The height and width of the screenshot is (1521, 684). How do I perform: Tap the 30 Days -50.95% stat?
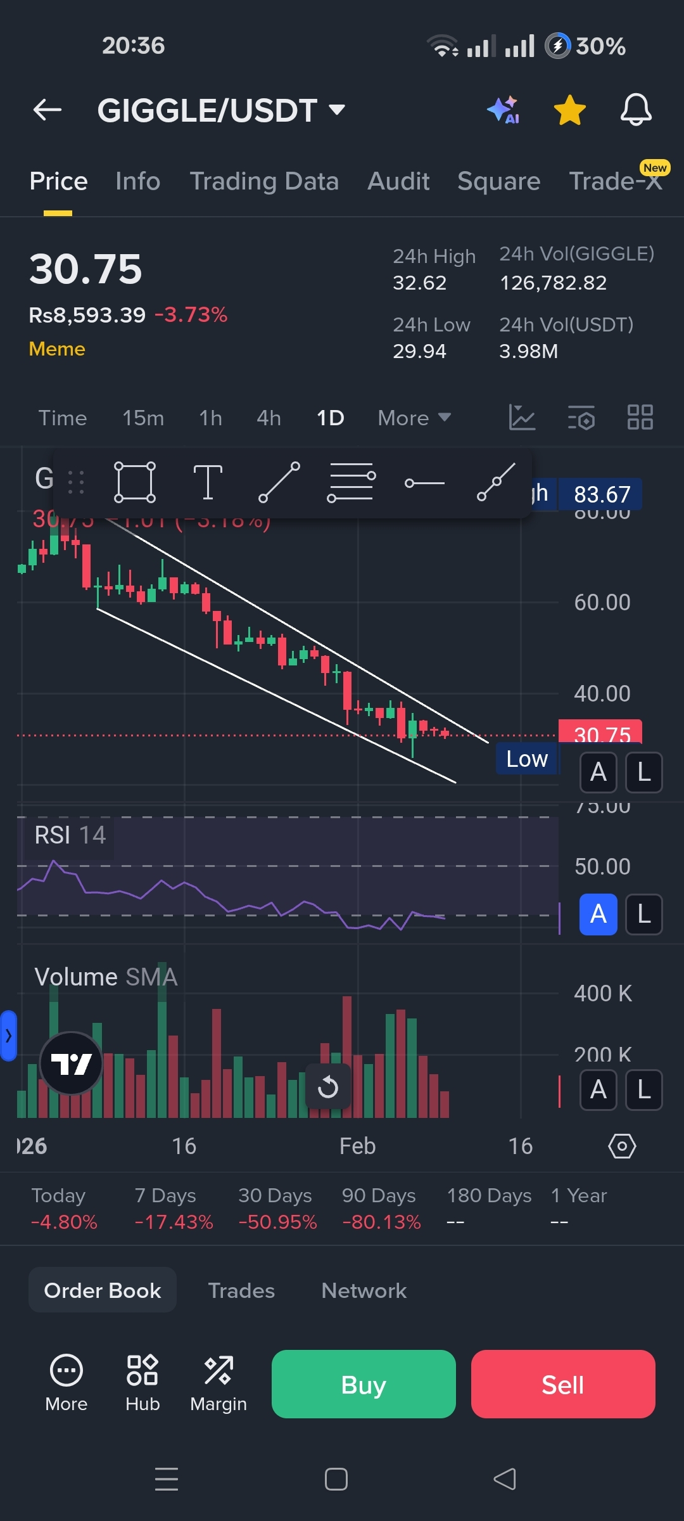tap(277, 1209)
